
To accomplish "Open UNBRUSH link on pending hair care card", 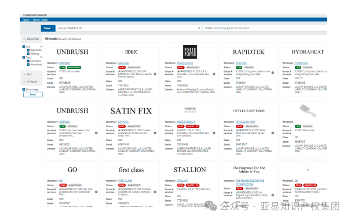I will tap(65, 122).
